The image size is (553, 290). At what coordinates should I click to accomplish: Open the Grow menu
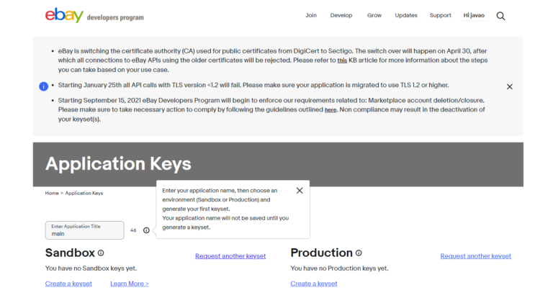pos(374,15)
